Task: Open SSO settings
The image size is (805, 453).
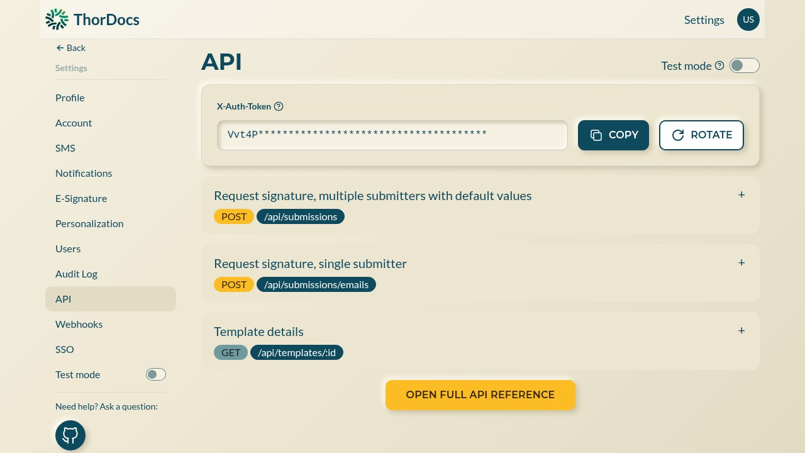Action: point(111,349)
